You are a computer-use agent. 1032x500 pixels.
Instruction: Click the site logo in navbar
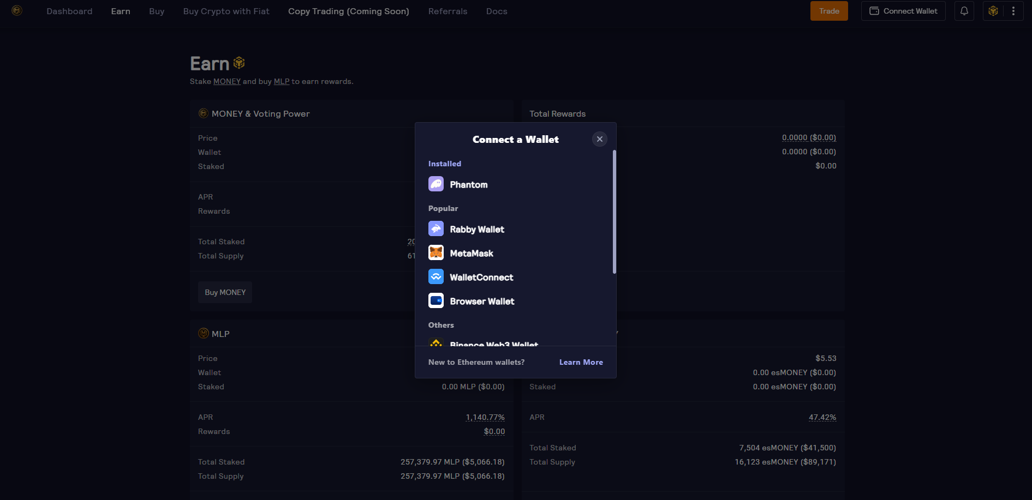click(x=17, y=11)
